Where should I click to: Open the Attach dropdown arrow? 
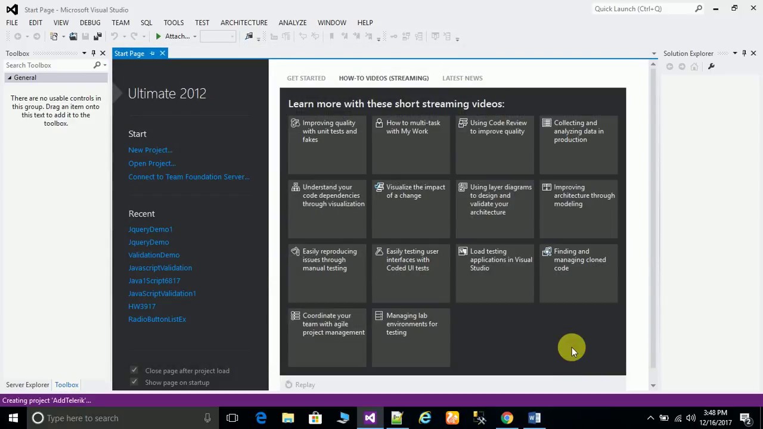click(x=194, y=36)
